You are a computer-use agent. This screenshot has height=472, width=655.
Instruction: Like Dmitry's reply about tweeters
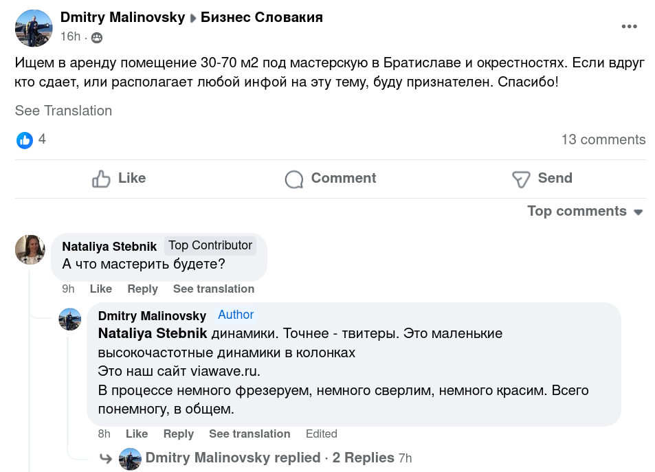137,434
